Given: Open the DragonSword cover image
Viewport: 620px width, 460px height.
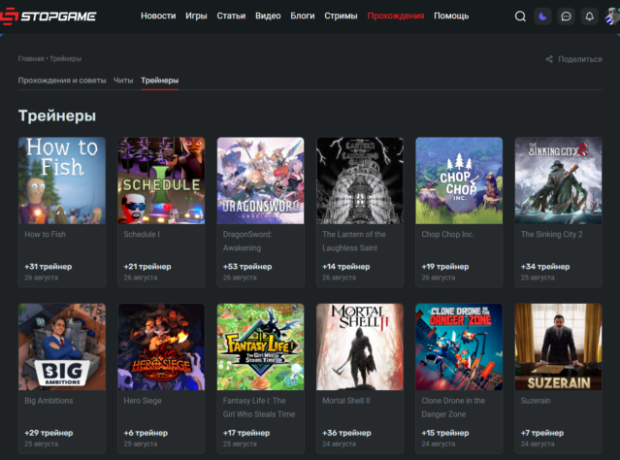Looking at the screenshot, I should coord(261,181).
